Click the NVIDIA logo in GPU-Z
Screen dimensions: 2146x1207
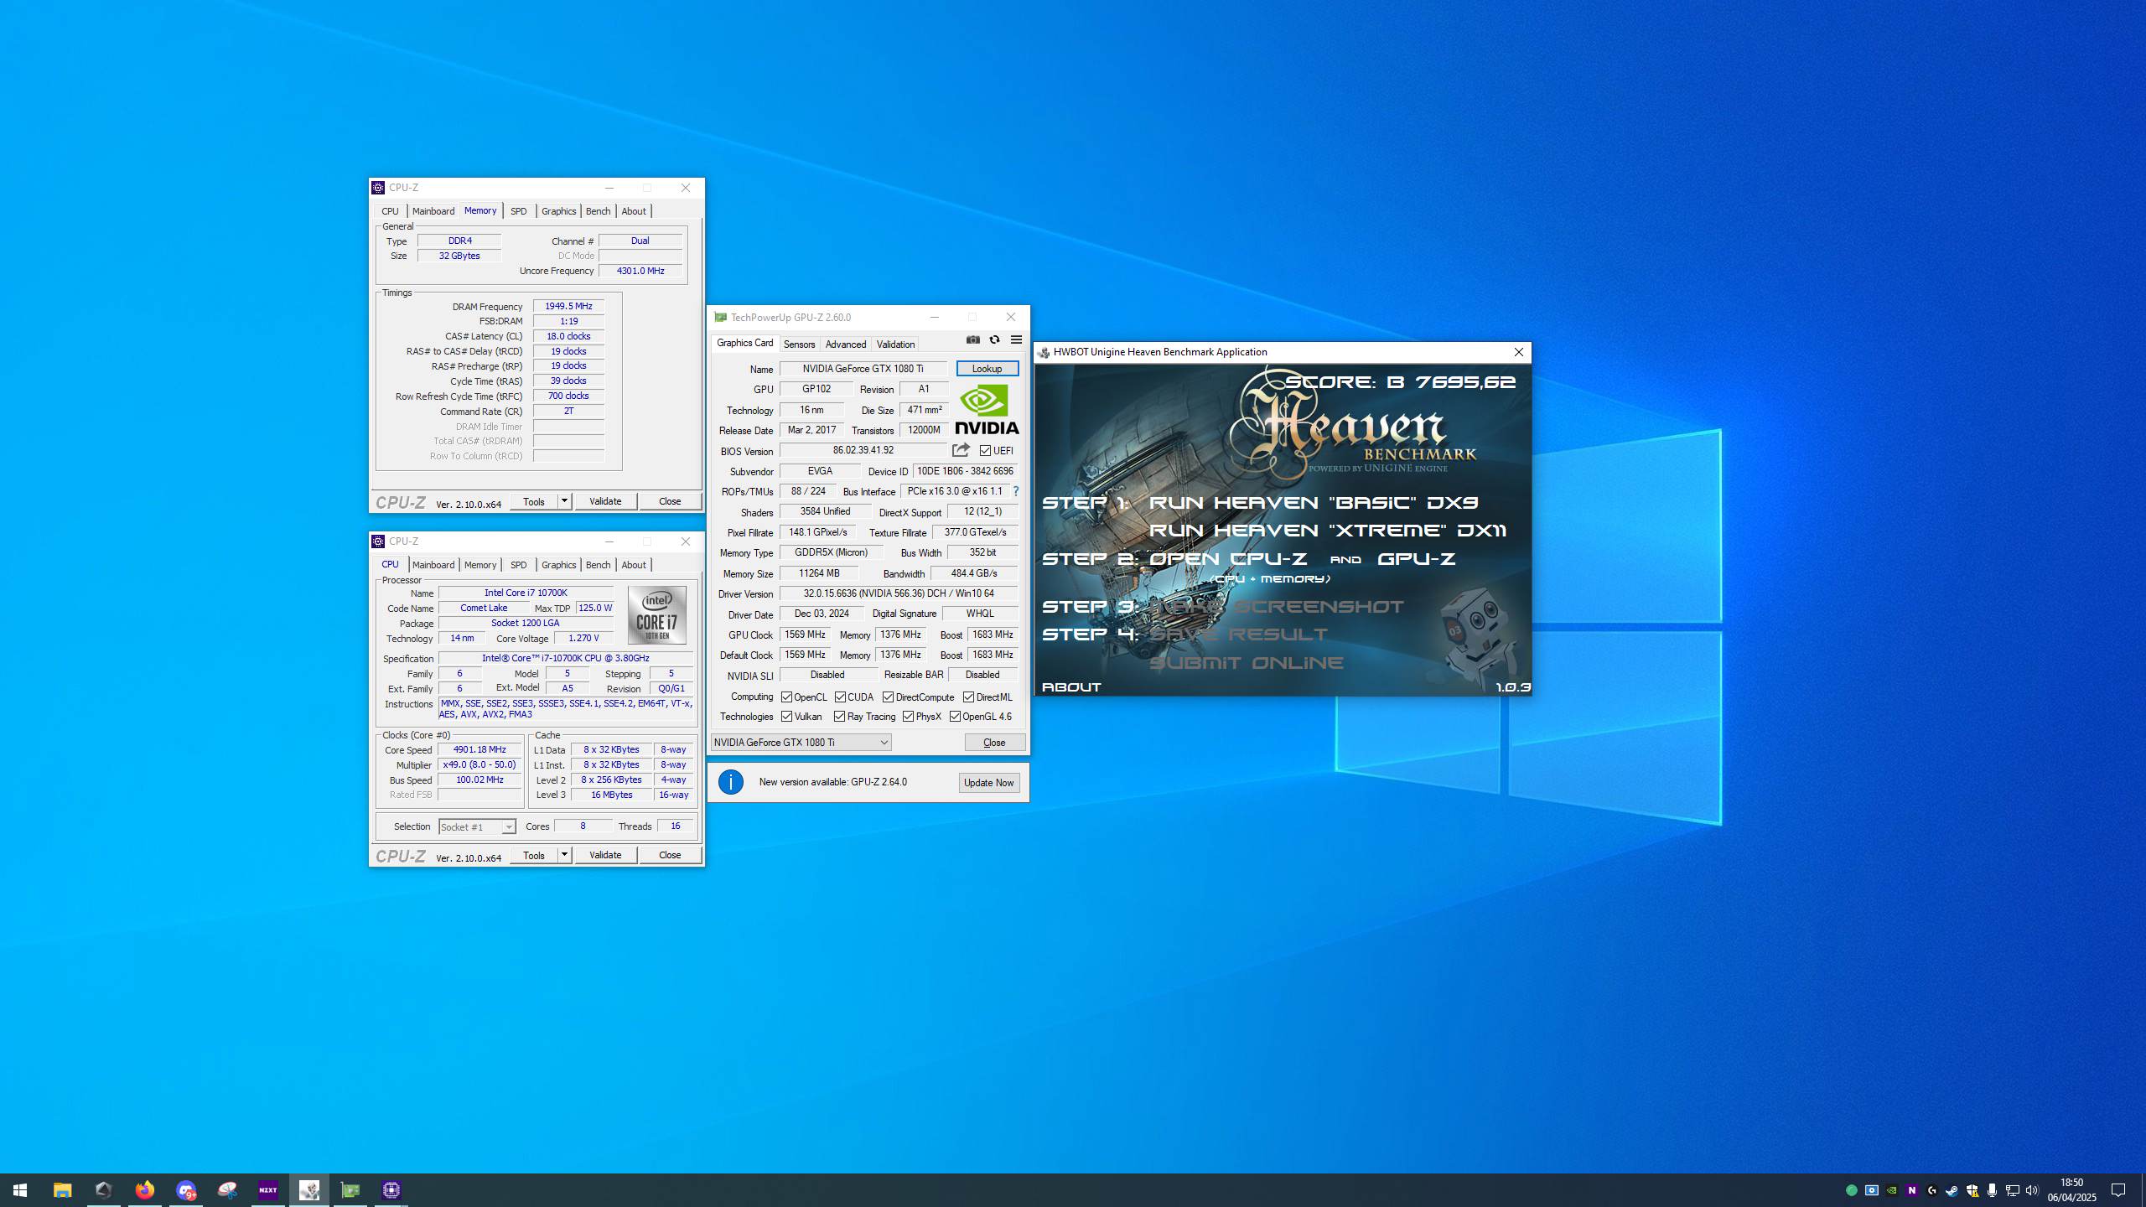pyautogui.click(x=987, y=409)
